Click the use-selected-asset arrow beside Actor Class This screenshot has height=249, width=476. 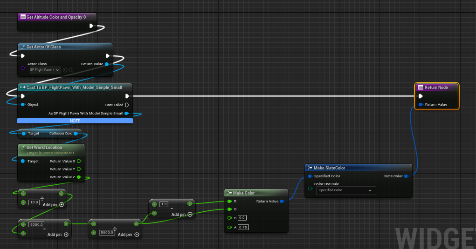(65, 70)
